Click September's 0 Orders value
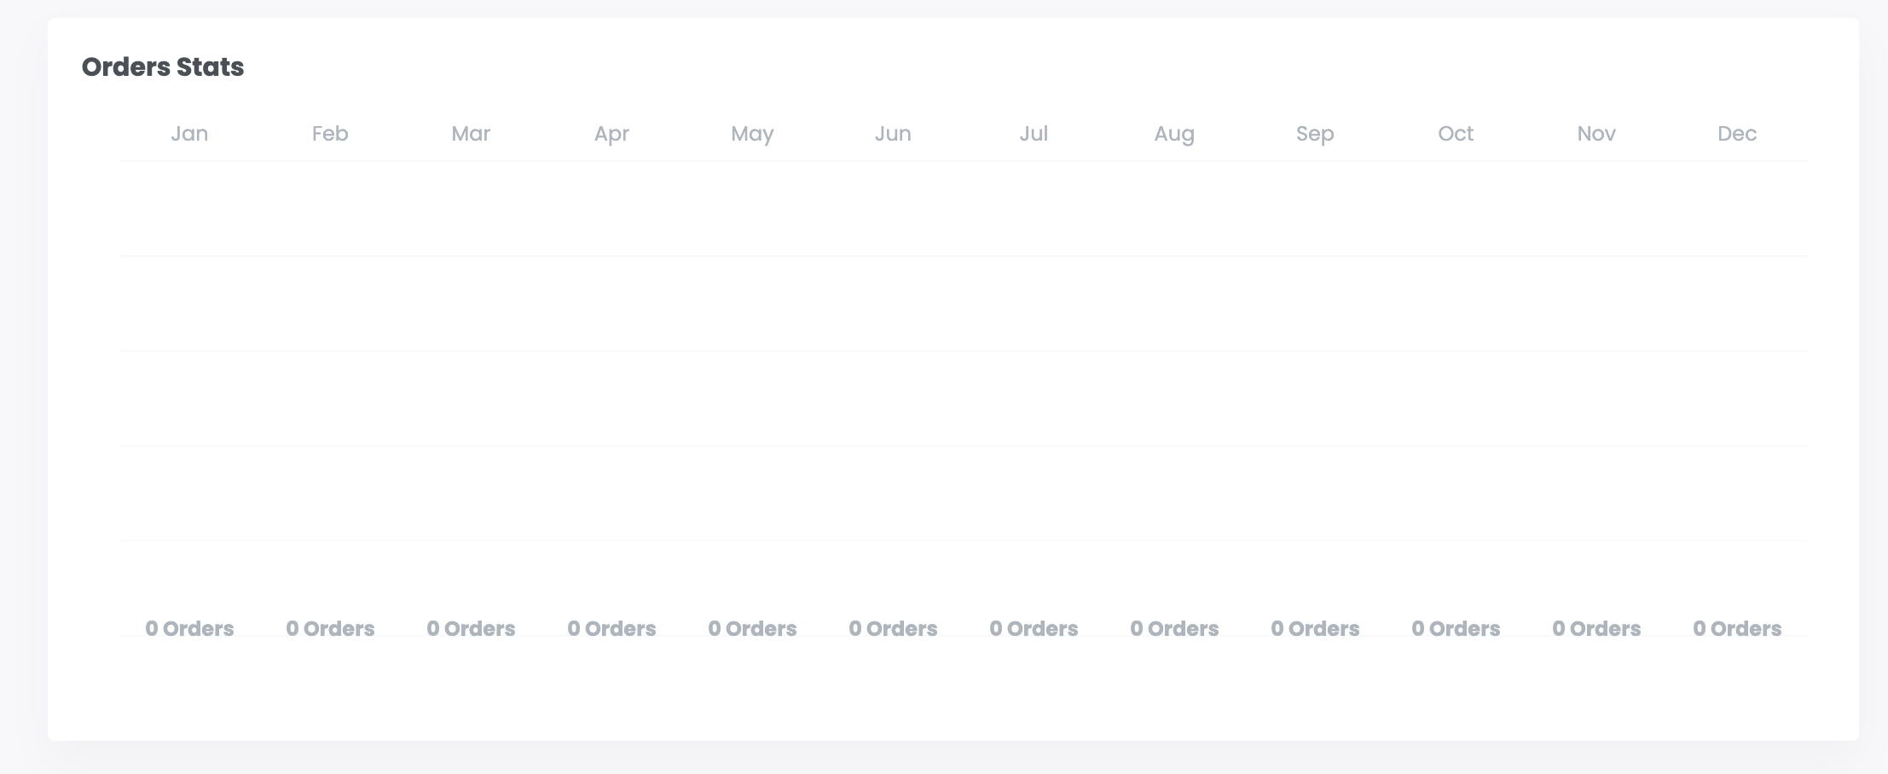 click(1315, 629)
